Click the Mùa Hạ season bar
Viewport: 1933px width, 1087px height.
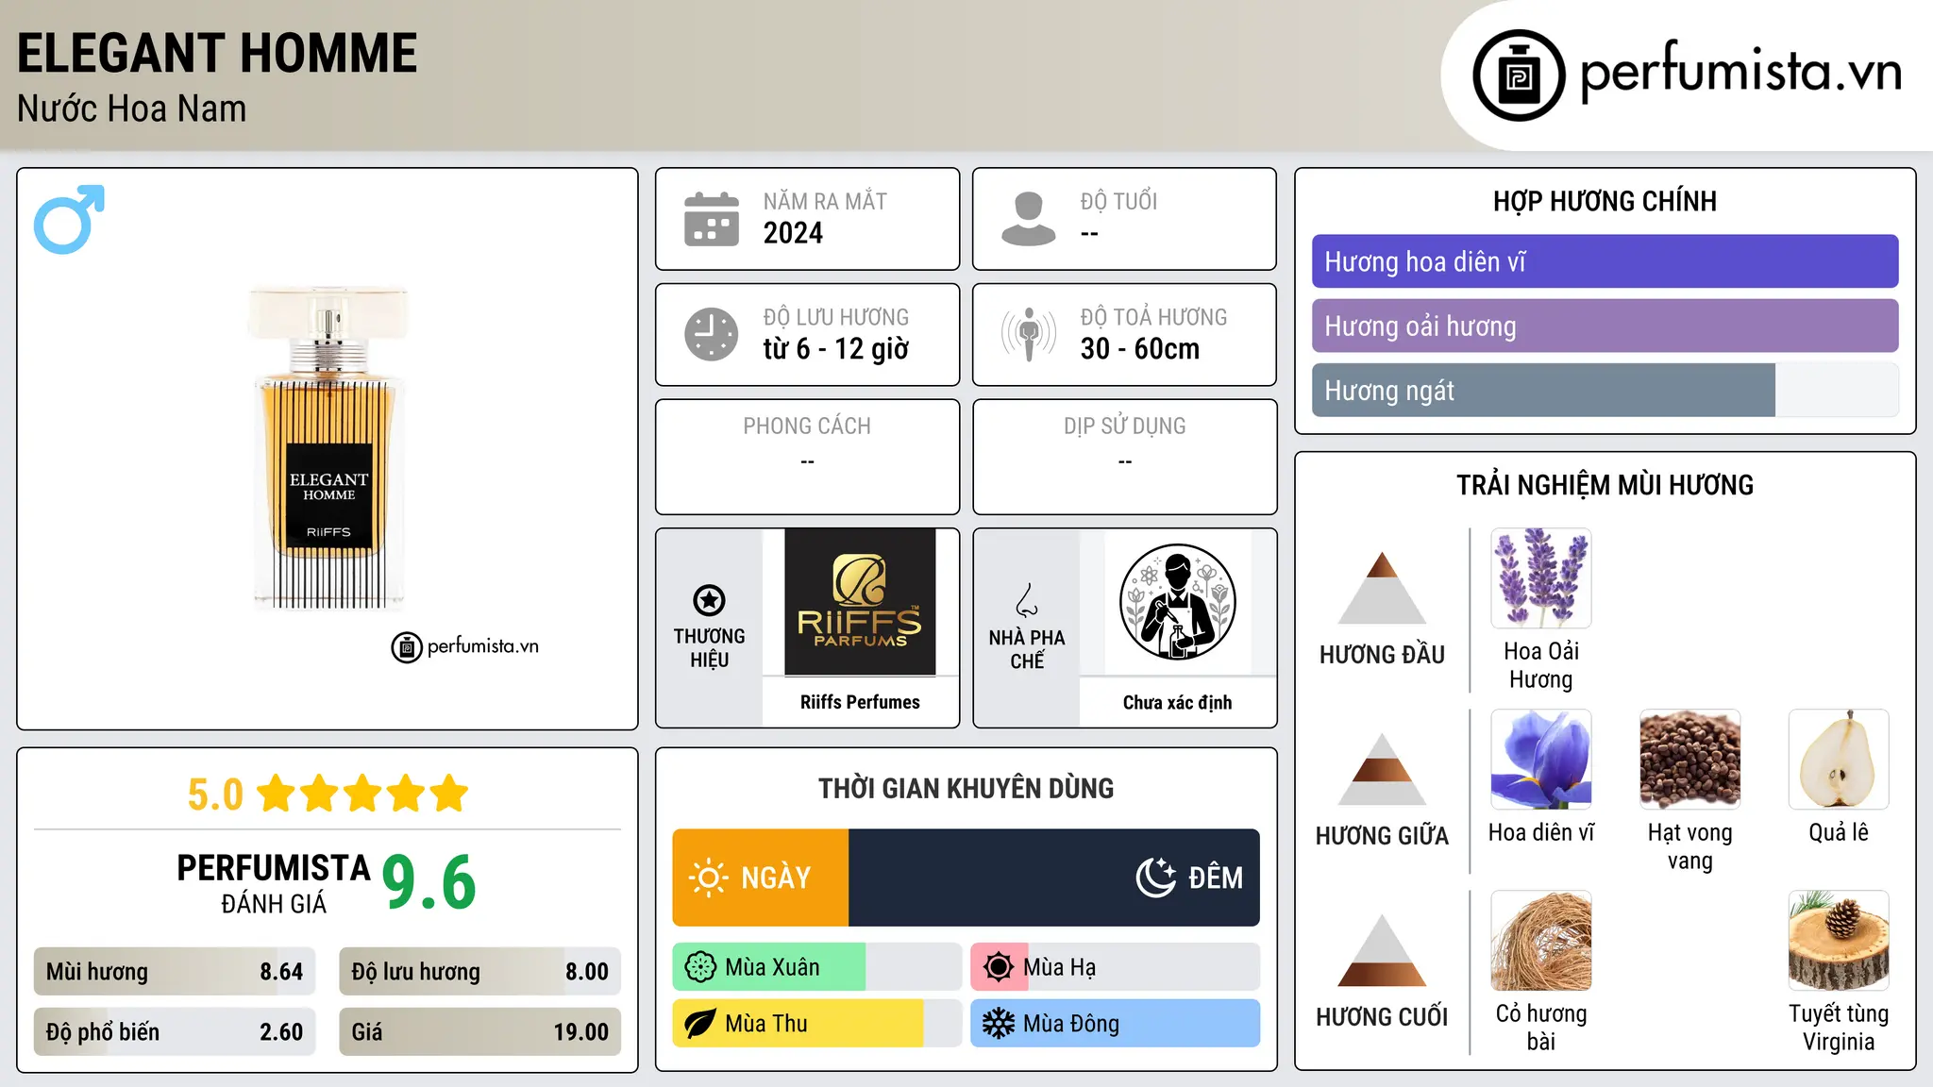click(x=1116, y=967)
